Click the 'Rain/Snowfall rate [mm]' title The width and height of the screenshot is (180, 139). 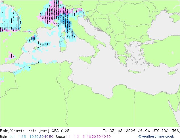point(25,131)
